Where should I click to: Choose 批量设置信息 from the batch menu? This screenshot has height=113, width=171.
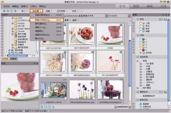47,15
